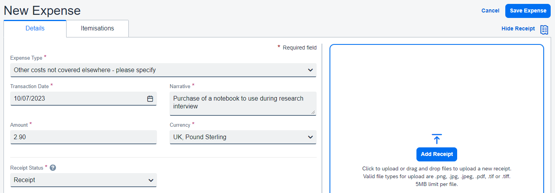Click the Receipt Status chevron arrow
This screenshot has width=555, height=193.
(151, 180)
